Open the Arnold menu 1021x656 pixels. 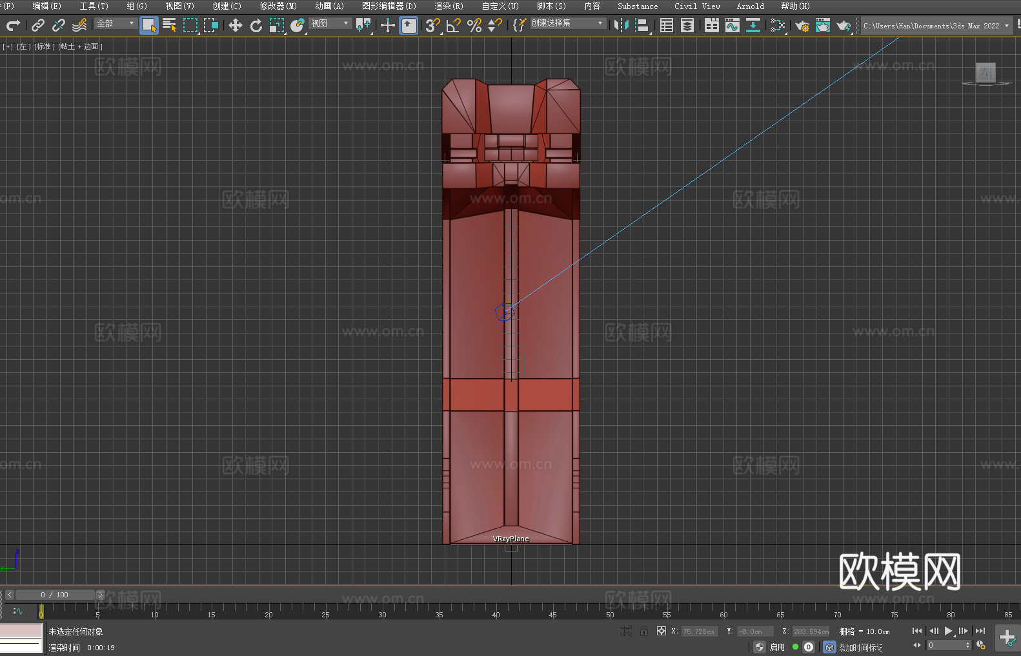750,6
